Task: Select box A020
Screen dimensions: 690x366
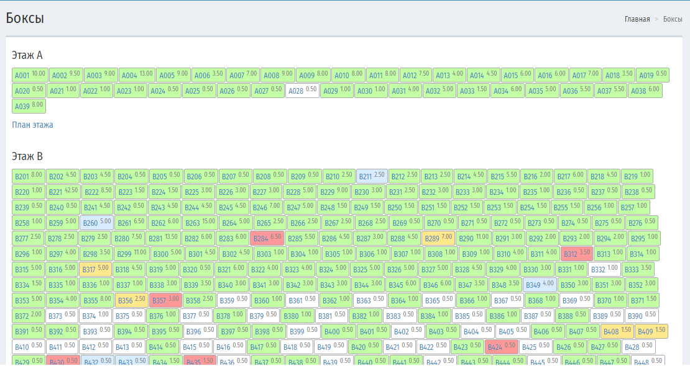Action: click(29, 91)
